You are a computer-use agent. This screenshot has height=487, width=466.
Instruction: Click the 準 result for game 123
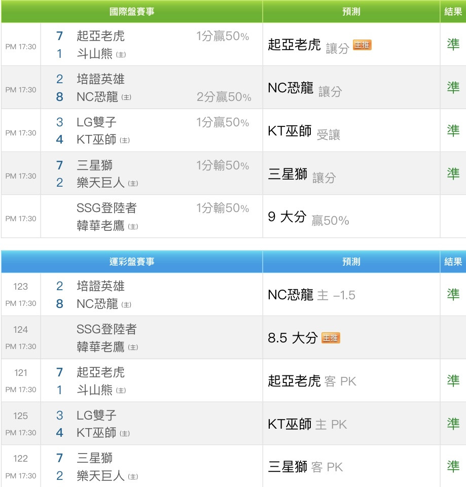[x=453, y=294]
